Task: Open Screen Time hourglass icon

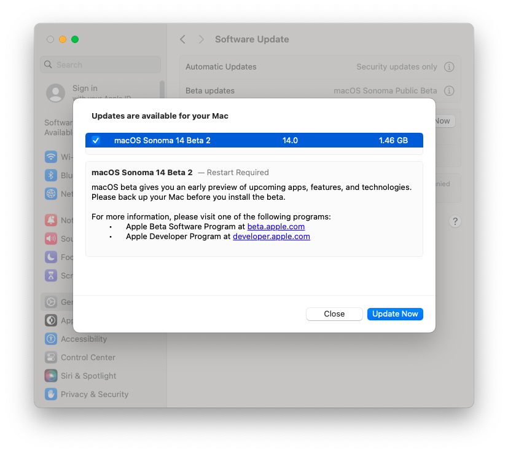Action: point(51,275)
